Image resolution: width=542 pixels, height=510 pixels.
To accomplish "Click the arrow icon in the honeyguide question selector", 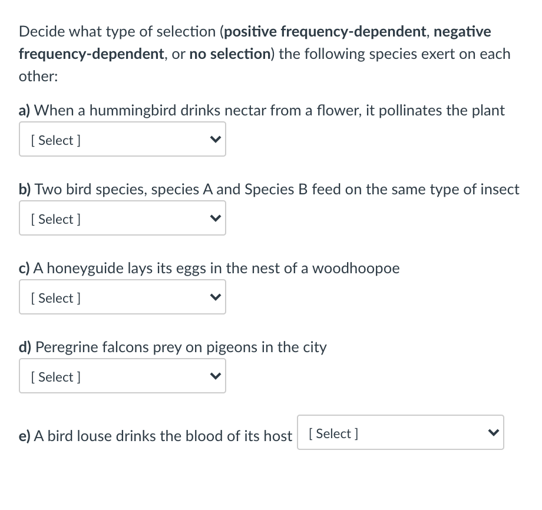I will 216,297.
